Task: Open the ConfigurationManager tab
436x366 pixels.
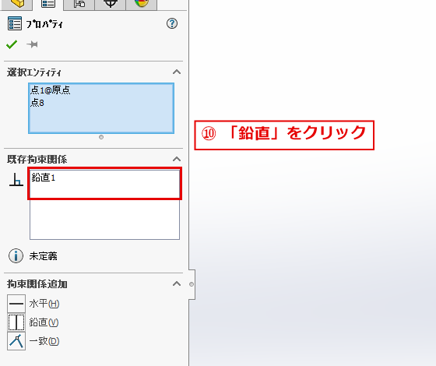Action: (x=79, y=4)
